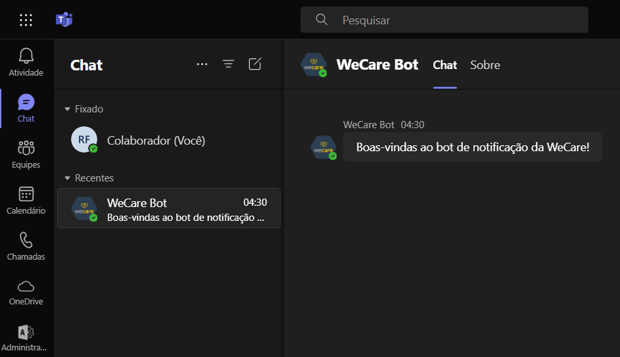Click the Boas-vindas message bubble

click(x=473, y=147)
